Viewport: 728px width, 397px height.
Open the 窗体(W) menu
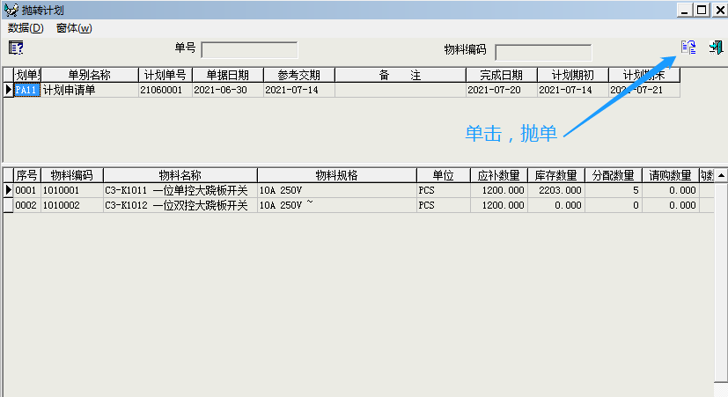[x=73, y=28]
